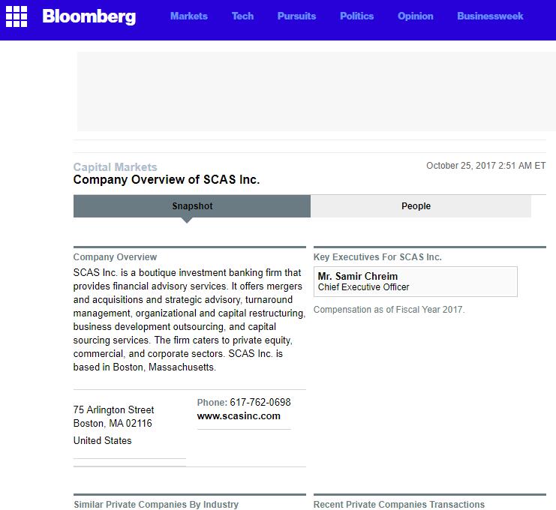Image resolution: width=556 pixels, height=510 pixels.
Task: Click Compensation as of Fiscal Year 2017 note
Action: (389, 310)
